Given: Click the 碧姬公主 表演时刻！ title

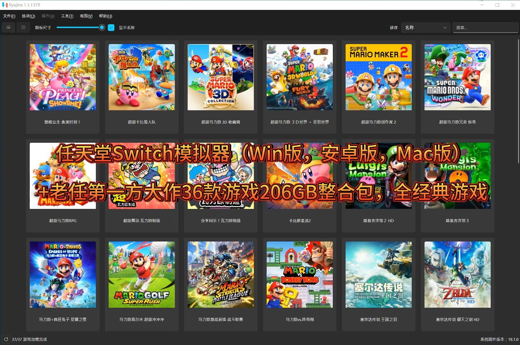Looking at the screenshot, I should 62,122.
